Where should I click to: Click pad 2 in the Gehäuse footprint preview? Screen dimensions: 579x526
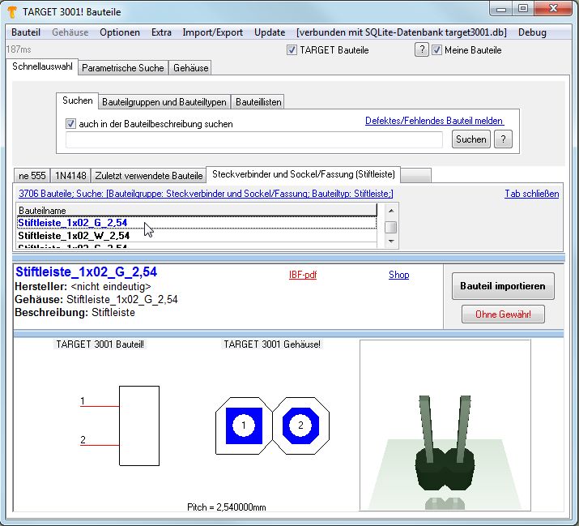300,426
